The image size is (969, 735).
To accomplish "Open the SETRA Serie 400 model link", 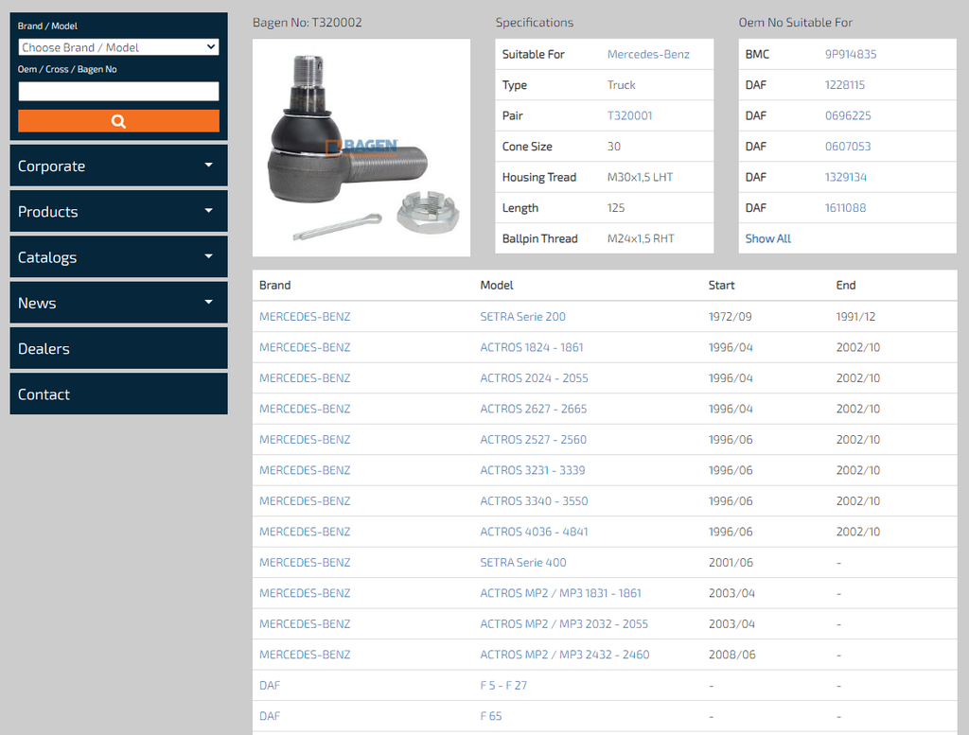I will coord(522,563).
